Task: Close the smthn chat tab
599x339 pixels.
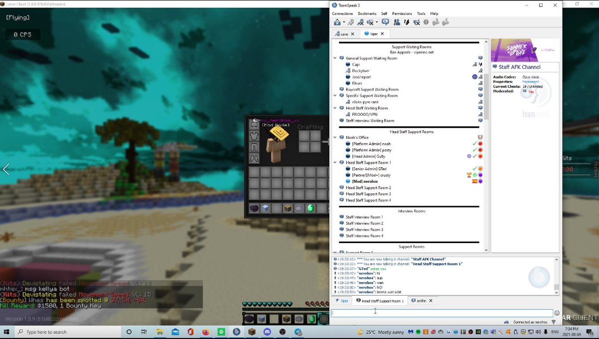Action: tap(431, 301)
